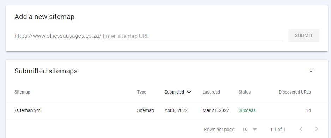This screenshot has width=331, height=138.
Task: Open the rows per page dropdown arrow
Action: click(255, 129)
